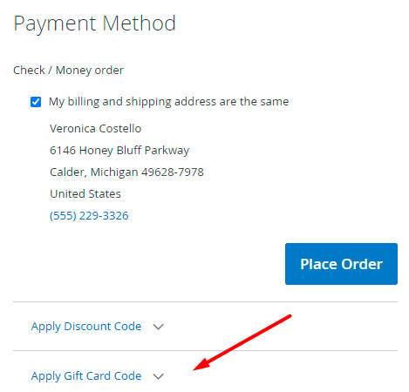Click the name Veronica Costello

point(95,128)
